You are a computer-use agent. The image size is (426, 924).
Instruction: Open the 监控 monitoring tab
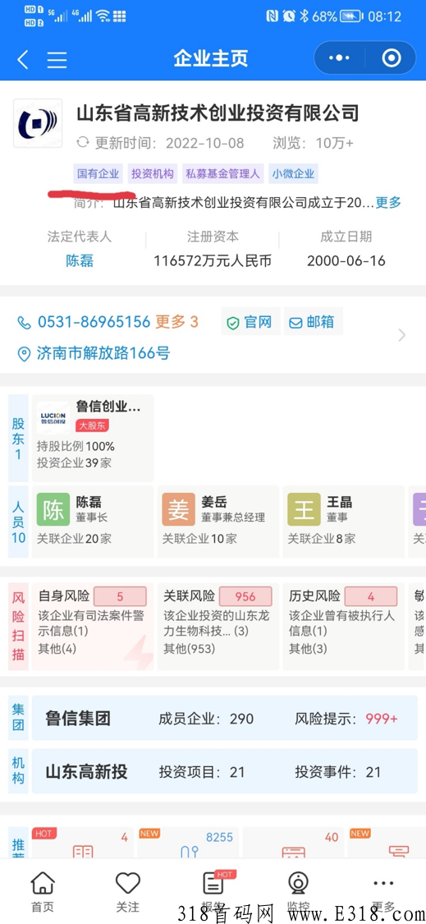299,891
